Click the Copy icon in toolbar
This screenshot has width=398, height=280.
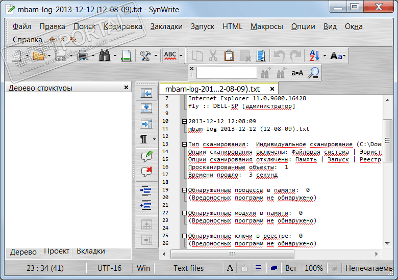[197, 55]
